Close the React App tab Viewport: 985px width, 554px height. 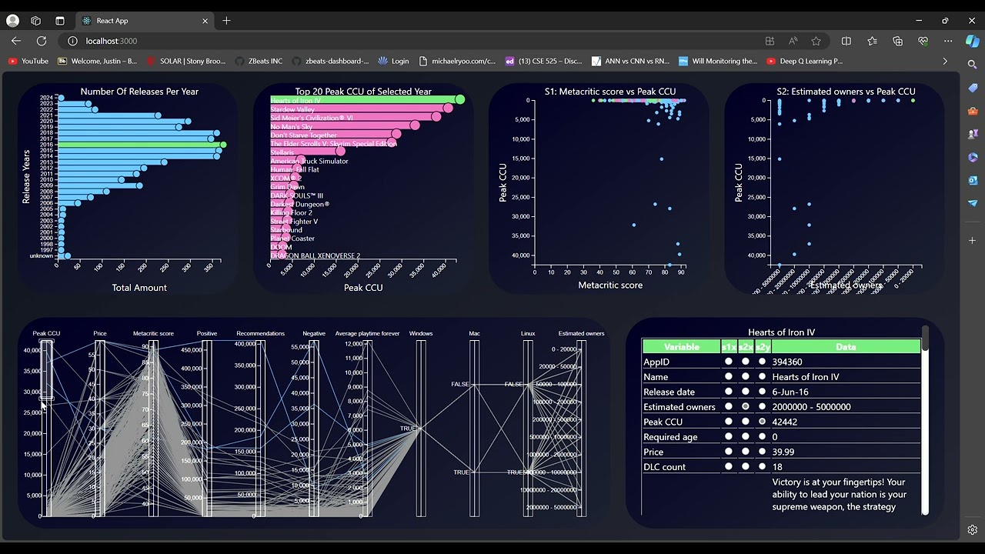205,21
